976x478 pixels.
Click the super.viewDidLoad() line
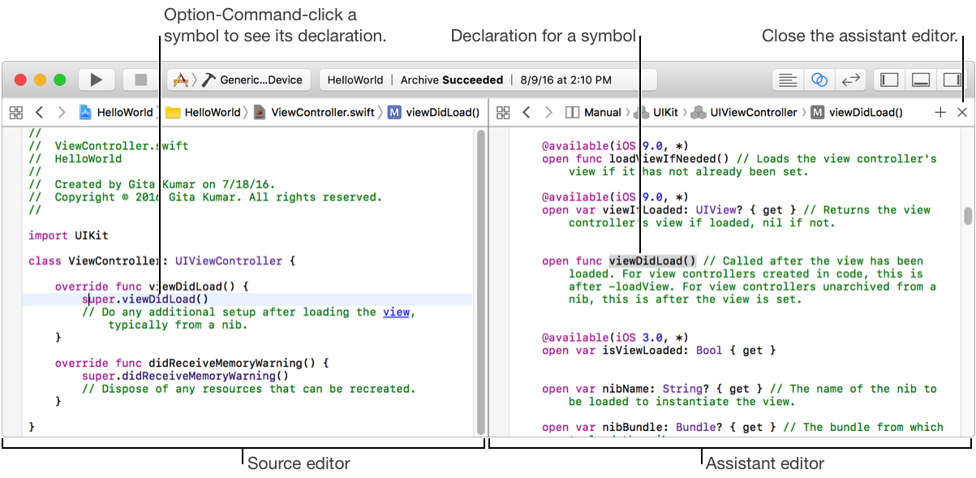[145, 299]
